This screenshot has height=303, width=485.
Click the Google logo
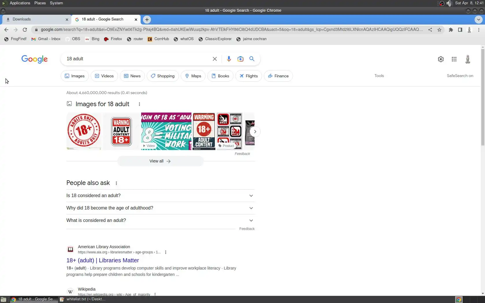click(x=35, y=59)
